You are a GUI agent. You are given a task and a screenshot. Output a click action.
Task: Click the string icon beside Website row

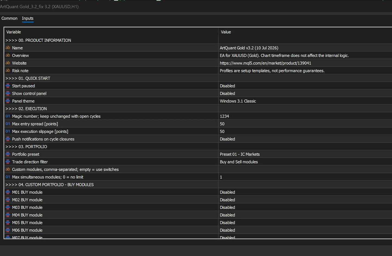coord(8,63)
